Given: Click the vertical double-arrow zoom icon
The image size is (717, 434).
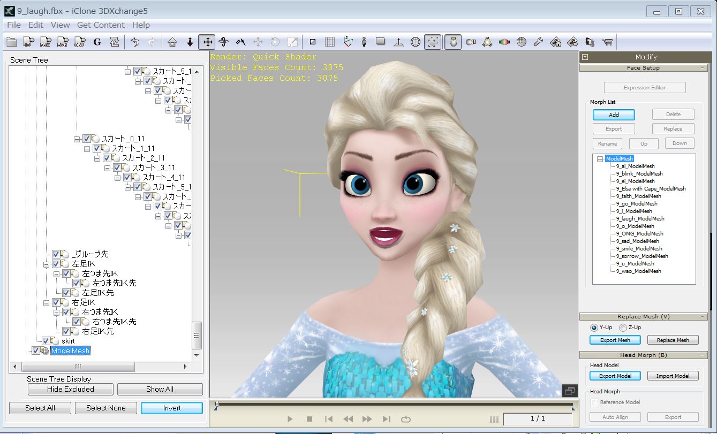Looking at the screenshot, I should point(190,42).
